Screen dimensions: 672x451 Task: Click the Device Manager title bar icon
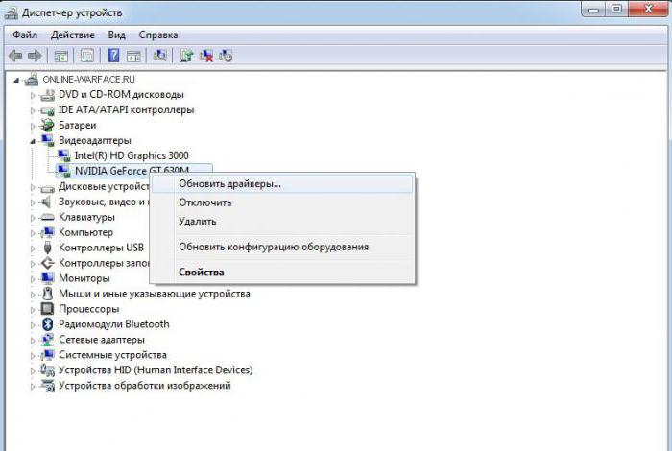click(12, 13)
